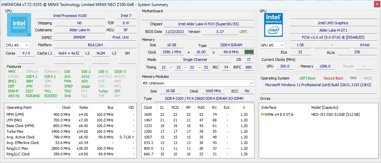Click the BIOS date 11/23/2023 field
Screen dimensions: 381x163
[175, 32]
